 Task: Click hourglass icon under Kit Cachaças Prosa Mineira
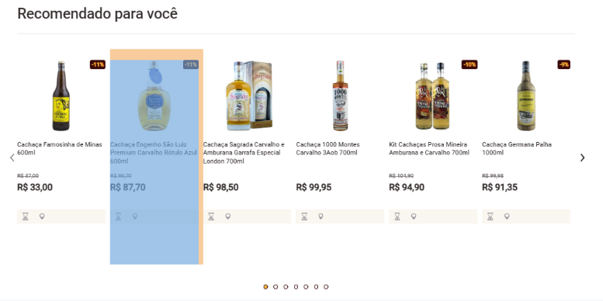coord(397,216)
